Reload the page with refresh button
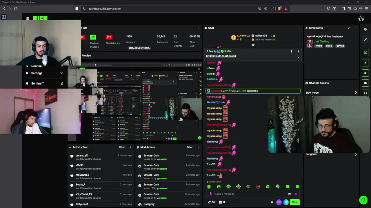 [16, 9]
